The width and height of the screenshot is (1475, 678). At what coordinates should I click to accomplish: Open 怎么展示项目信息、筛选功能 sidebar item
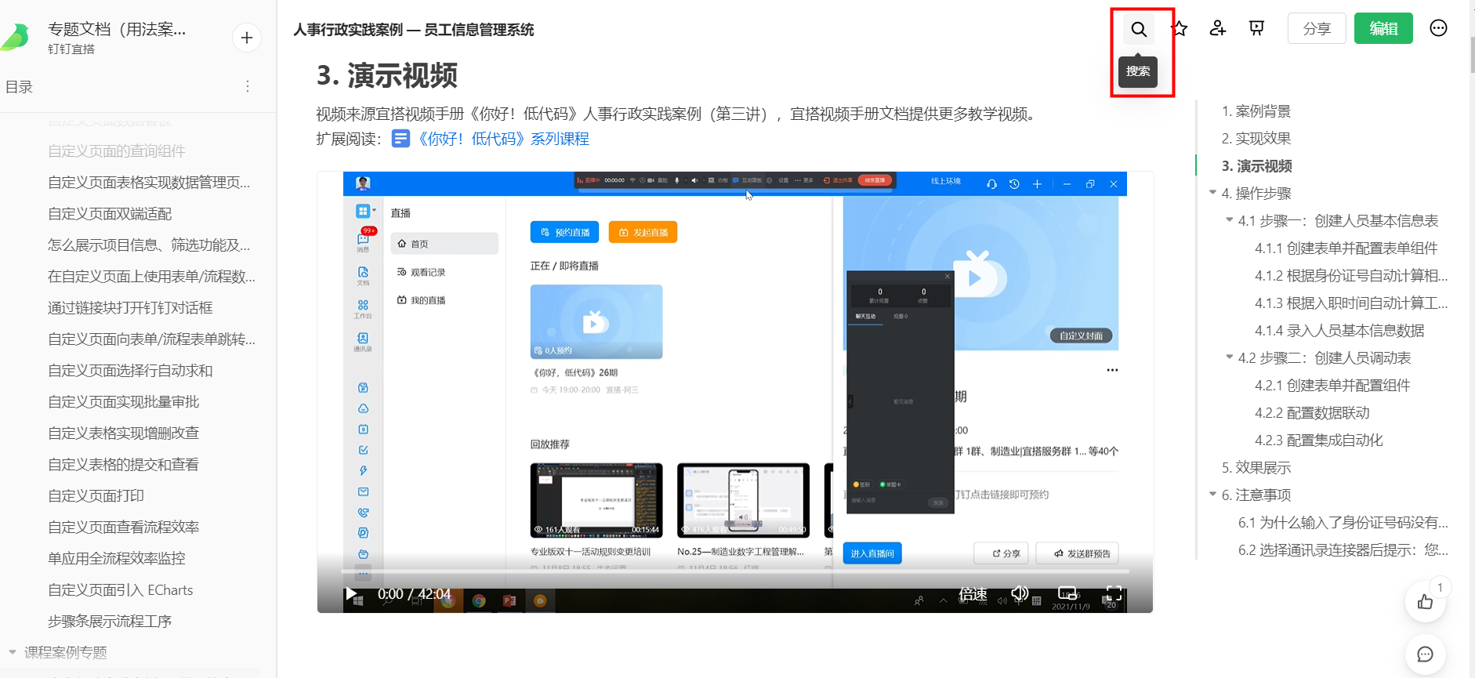149,245
